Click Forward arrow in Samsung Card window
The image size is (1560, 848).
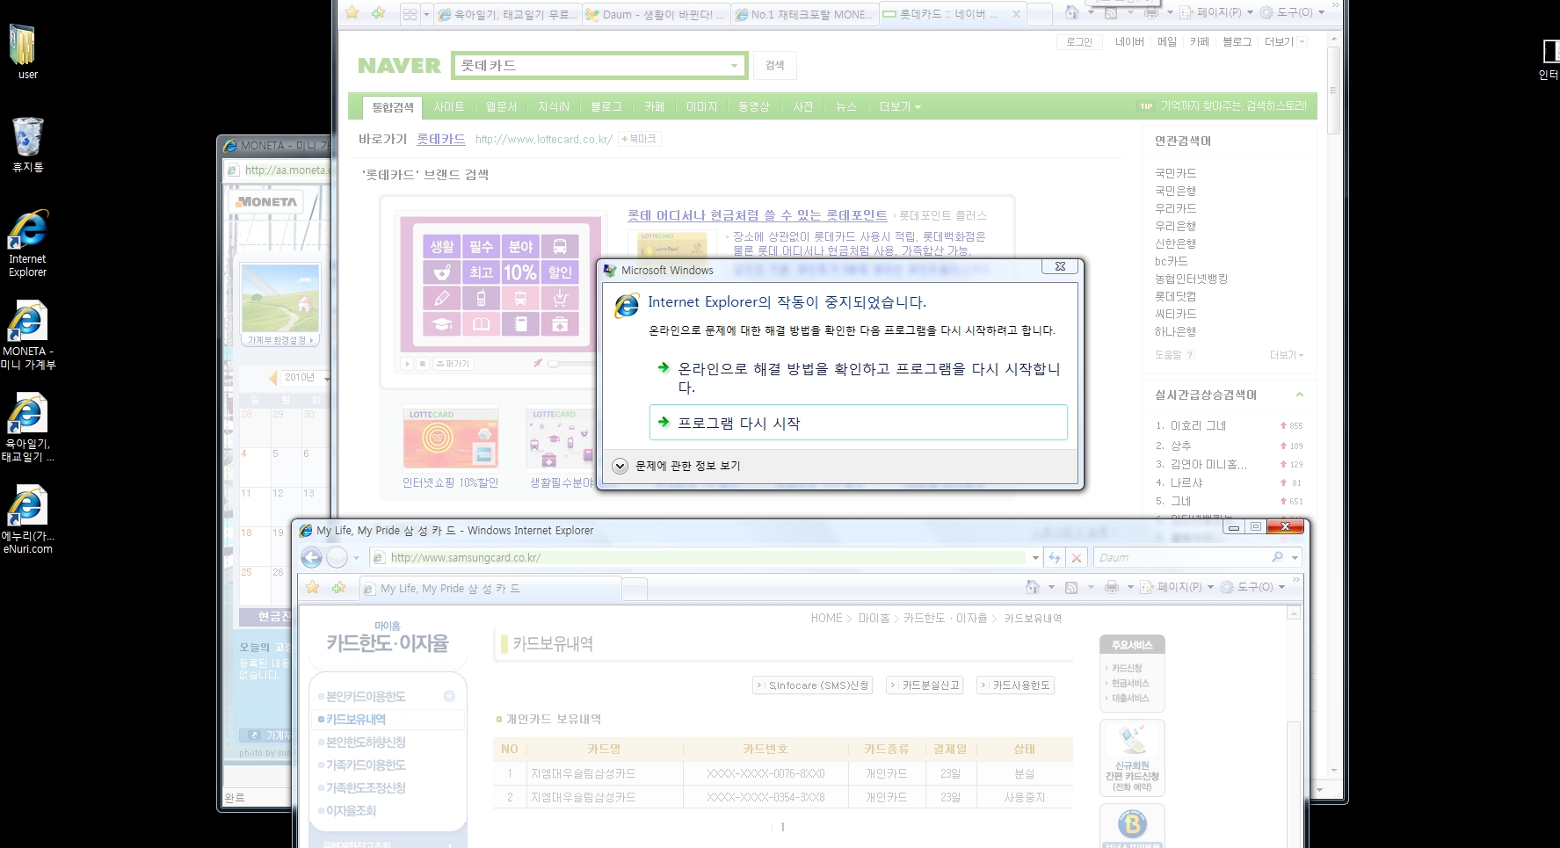pyautogui.click(x=337, y=557)
